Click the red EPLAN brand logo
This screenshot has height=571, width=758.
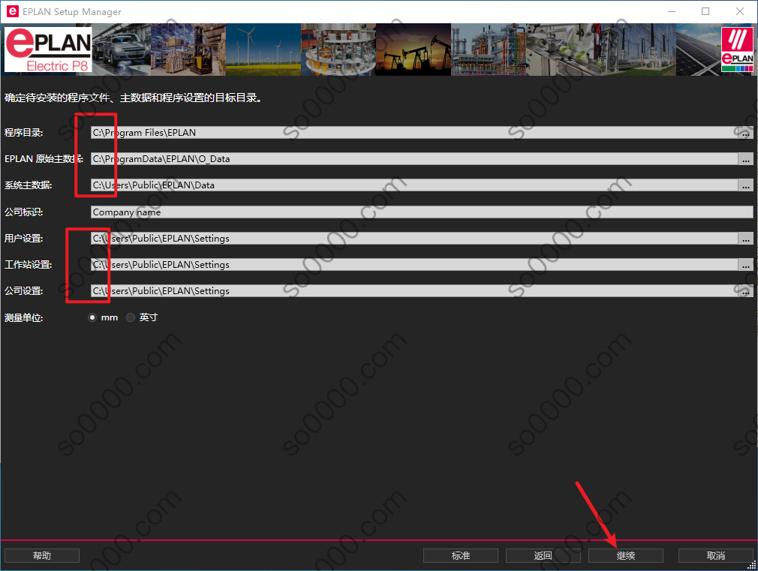pos(737,50)
